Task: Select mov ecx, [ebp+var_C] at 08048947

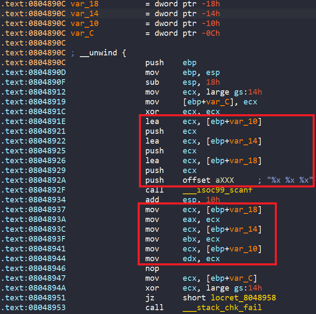Action: (201, 278)
